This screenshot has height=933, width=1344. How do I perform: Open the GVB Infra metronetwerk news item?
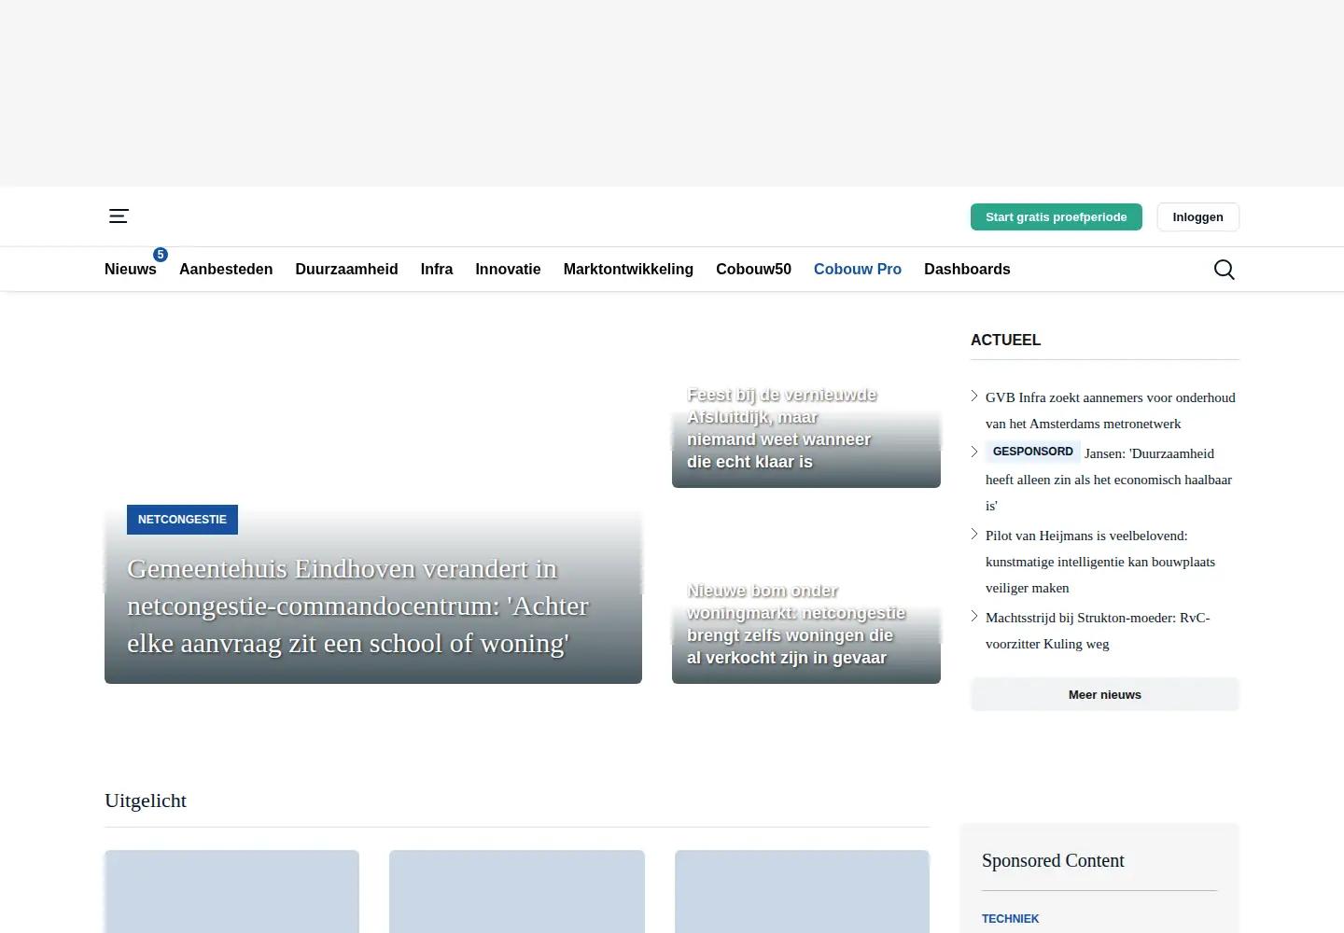click(x=1110, y=411)
